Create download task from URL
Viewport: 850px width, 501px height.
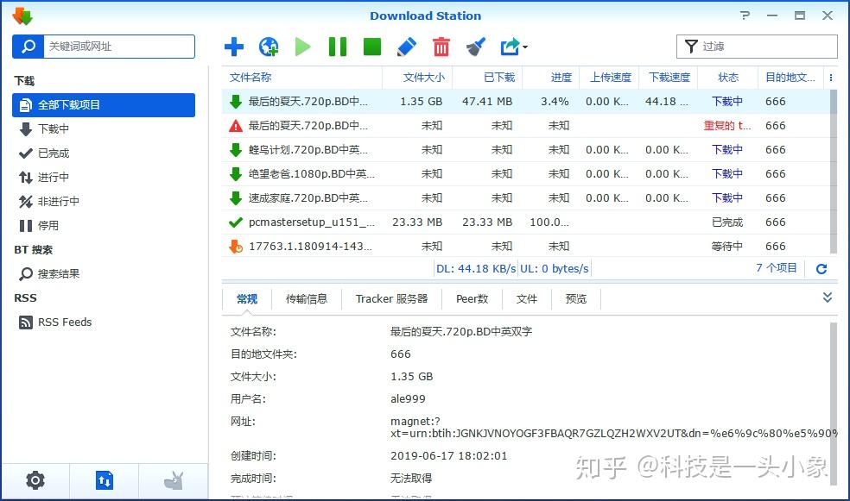pos(269,47)
